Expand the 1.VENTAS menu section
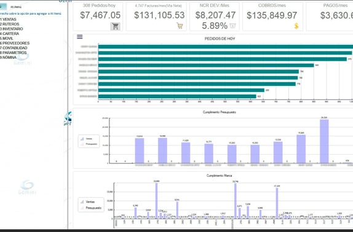The height and width of the screenshot is (232, 353). point(8,19)
